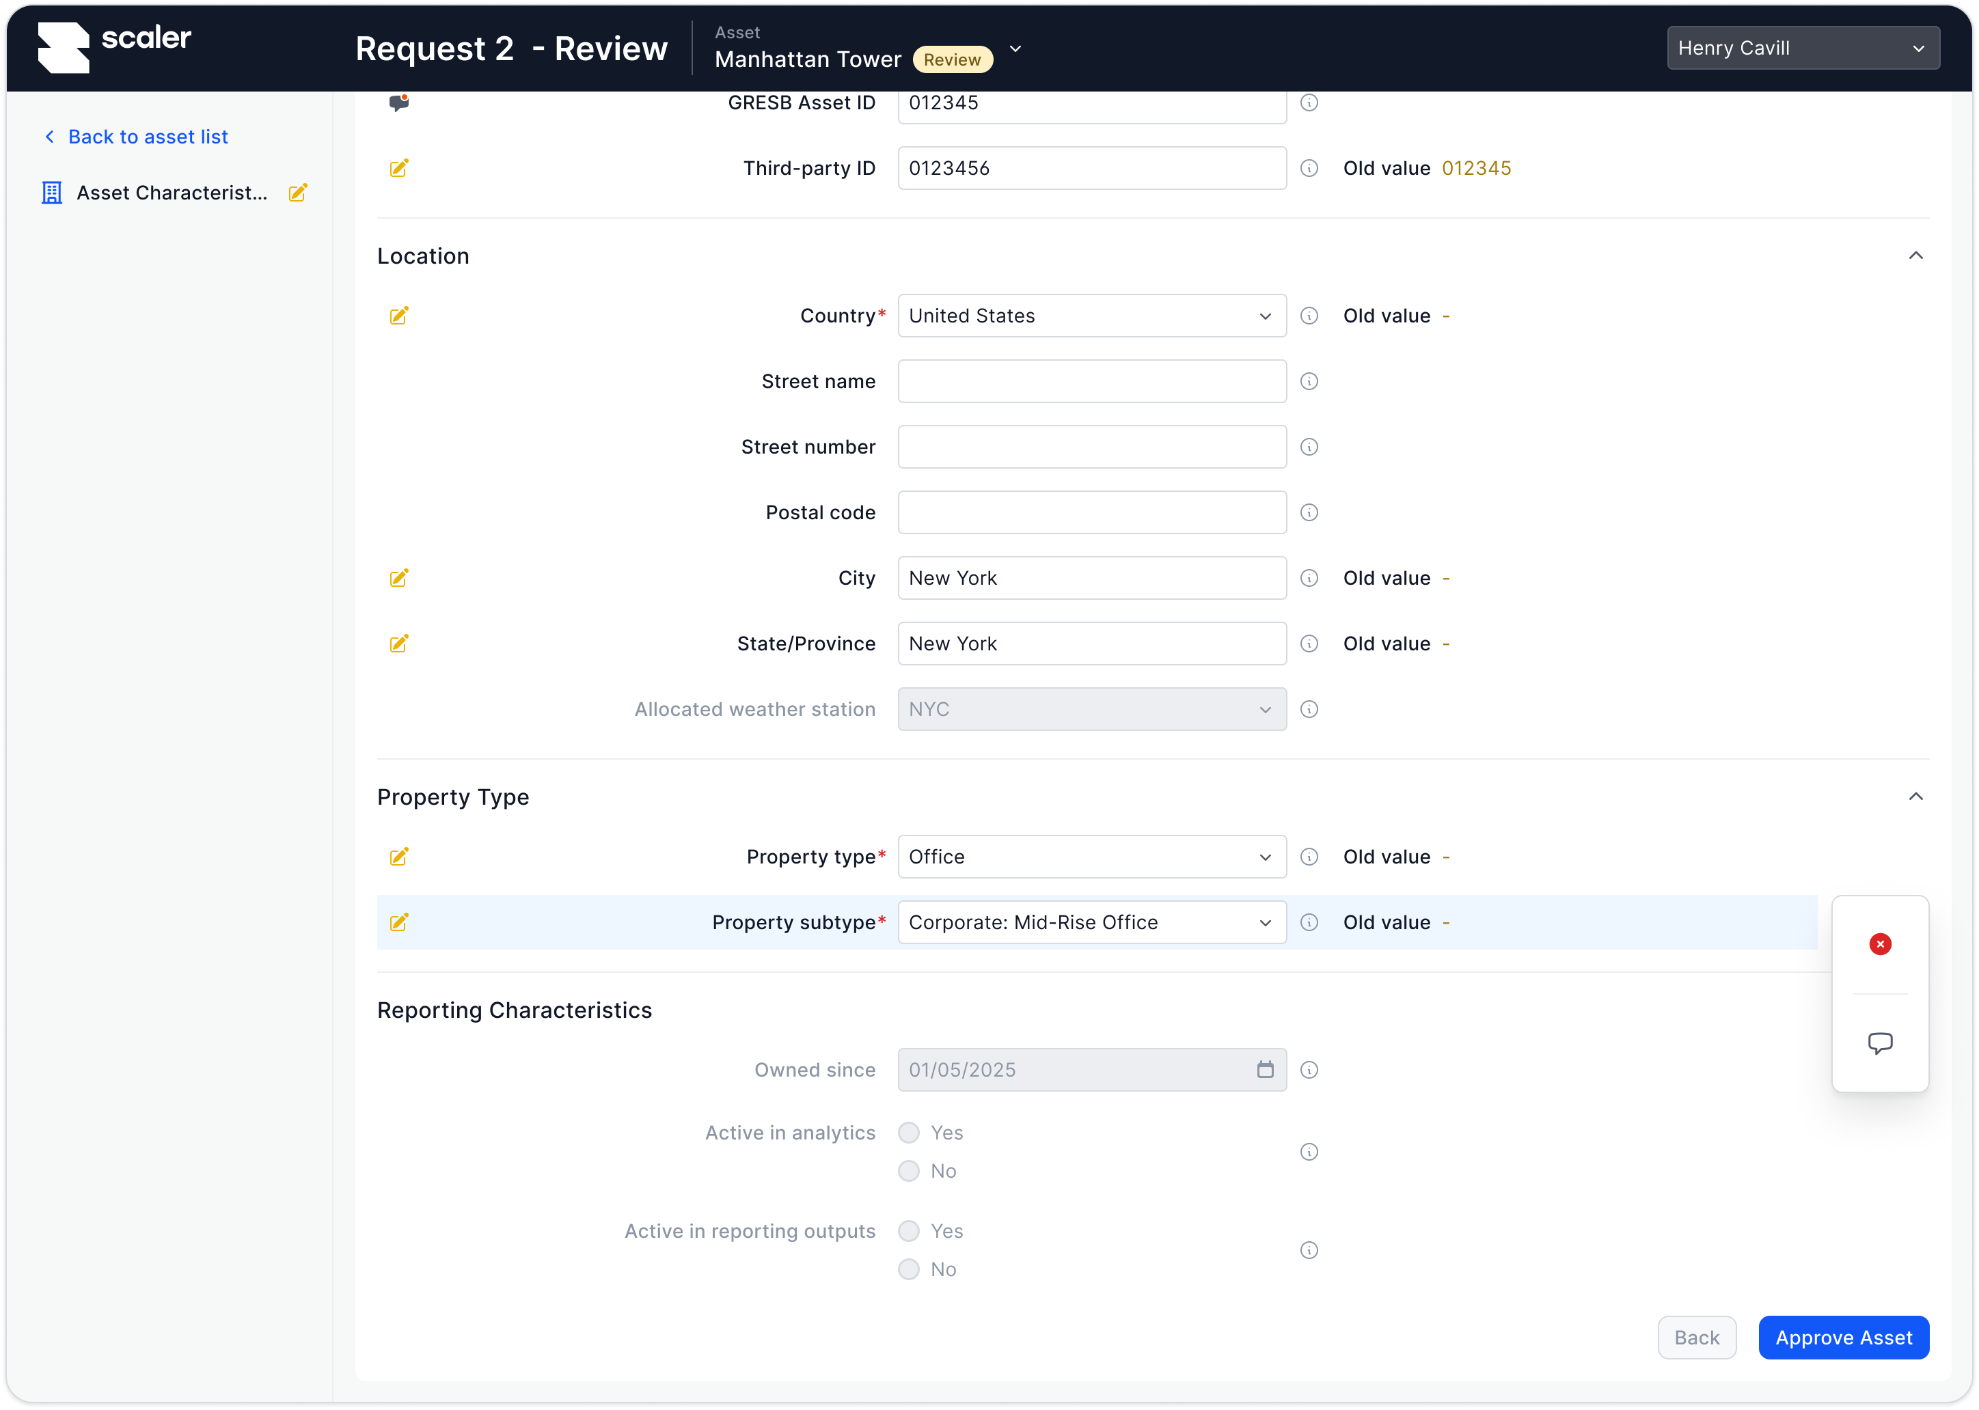
Task: Click the comment icon beside GRESB Asset ID
Action: [x=398, y=102]
